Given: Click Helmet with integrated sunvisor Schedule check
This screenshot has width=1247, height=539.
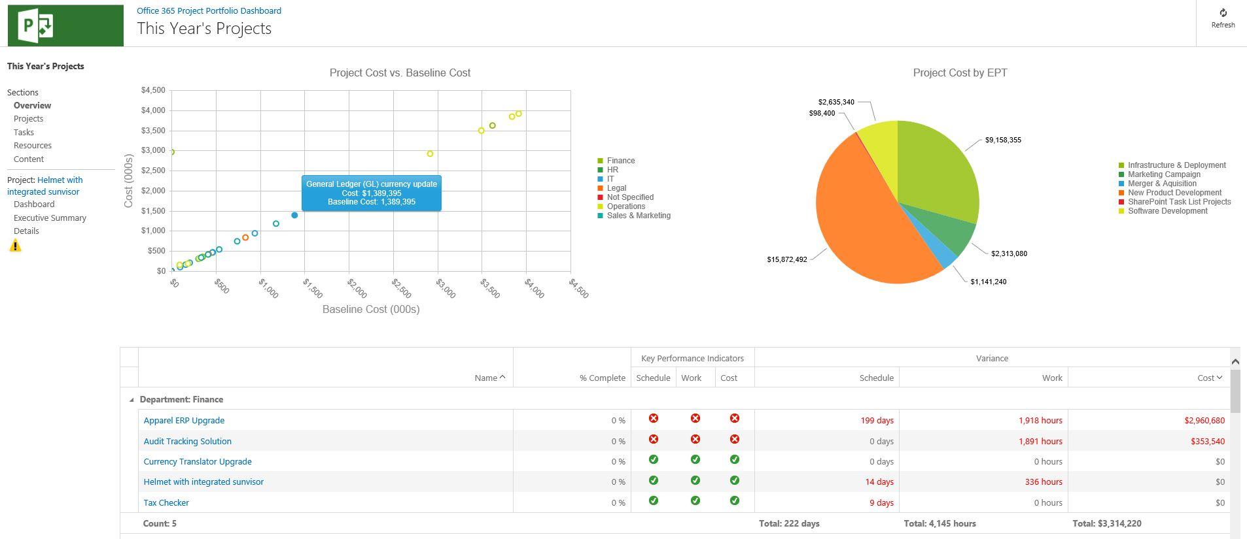Looking at the screenshot, I should pyautogui.click(x=653, y=480).
